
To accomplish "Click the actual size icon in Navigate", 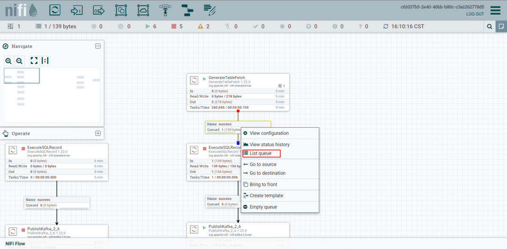I will (x=45, y=61).
